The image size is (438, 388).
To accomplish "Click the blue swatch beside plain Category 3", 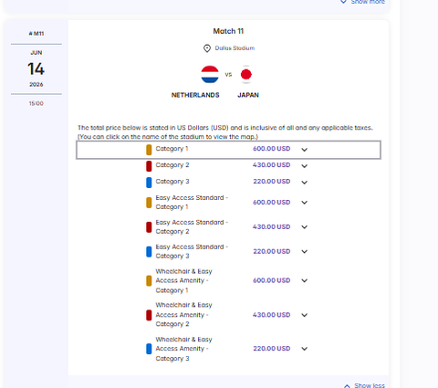I will pyautogui.click(x=149, y=183).
